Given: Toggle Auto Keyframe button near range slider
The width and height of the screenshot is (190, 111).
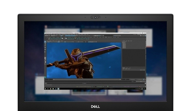Looking at the screenshot, I should point(143,79).
